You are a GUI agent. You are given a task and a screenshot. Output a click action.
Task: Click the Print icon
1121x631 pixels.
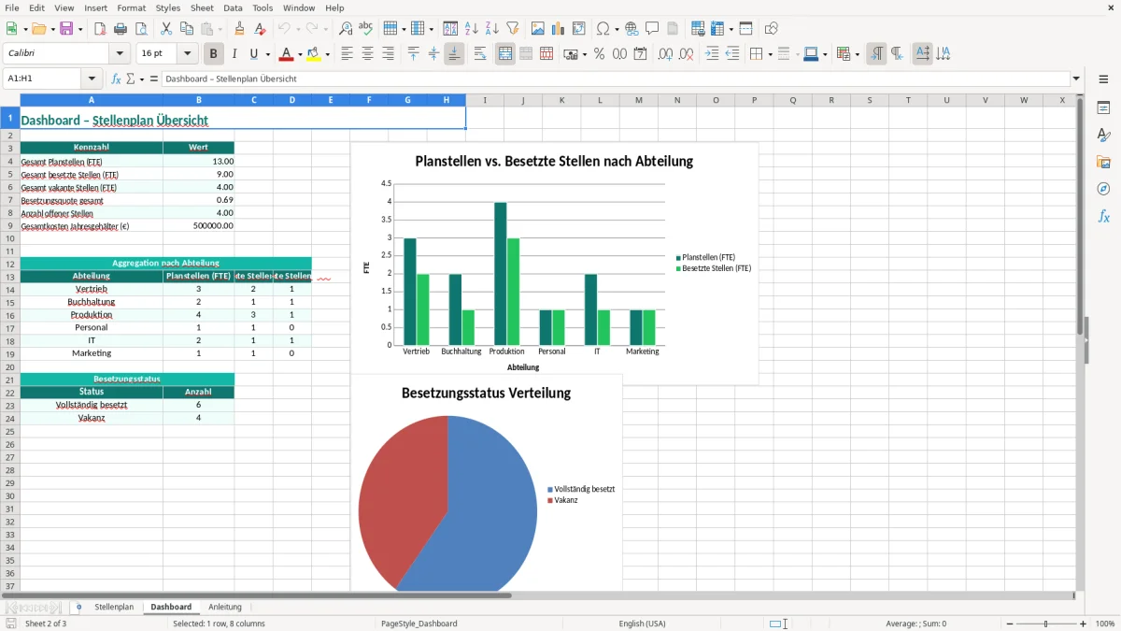click(121, 29)
